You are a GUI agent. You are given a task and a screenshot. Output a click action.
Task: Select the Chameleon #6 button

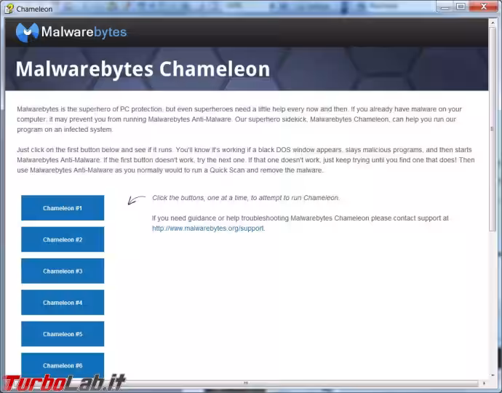pyautogui.click(x=63, y=365)
